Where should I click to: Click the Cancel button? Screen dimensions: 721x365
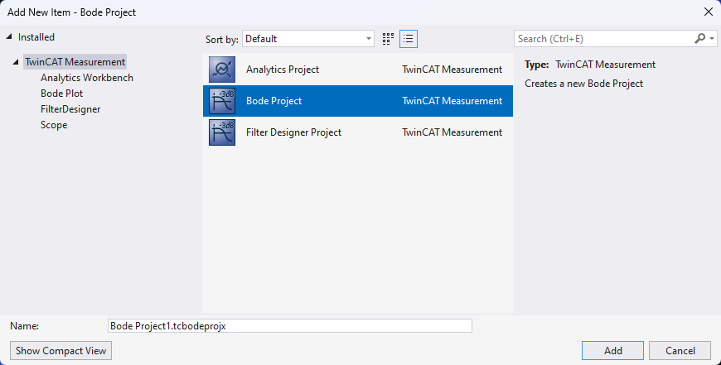[680, 351]
